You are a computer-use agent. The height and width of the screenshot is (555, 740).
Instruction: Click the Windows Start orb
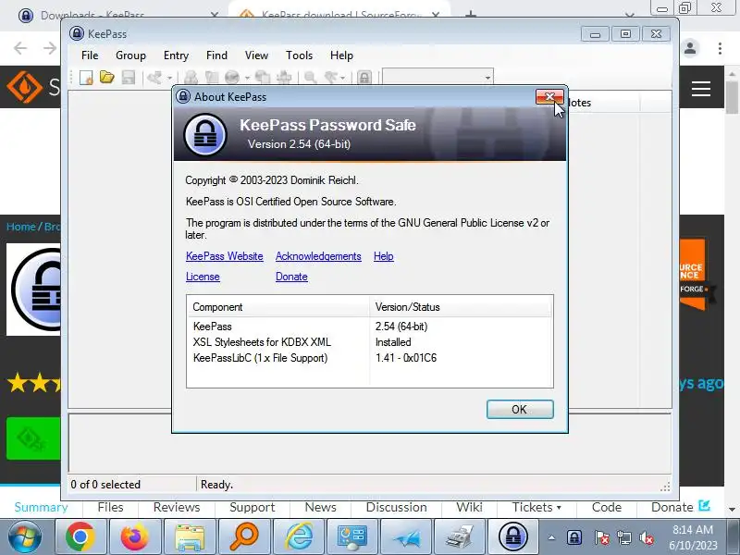tap(24, 537)
